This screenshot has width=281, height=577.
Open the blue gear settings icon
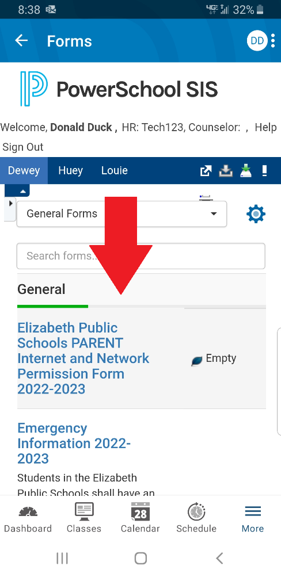point(256,214)
